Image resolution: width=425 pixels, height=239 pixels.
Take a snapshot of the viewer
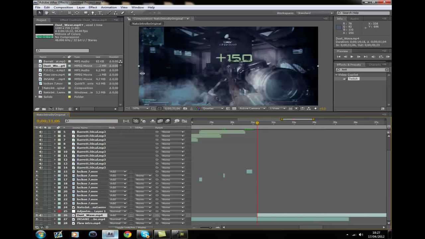coord(185,109)
